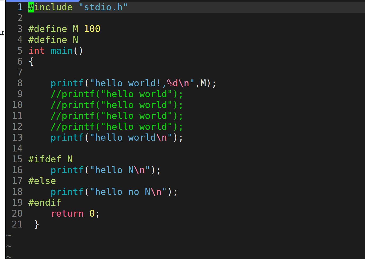Click the "stdio.h" string
365x259 pixels.
103,7
